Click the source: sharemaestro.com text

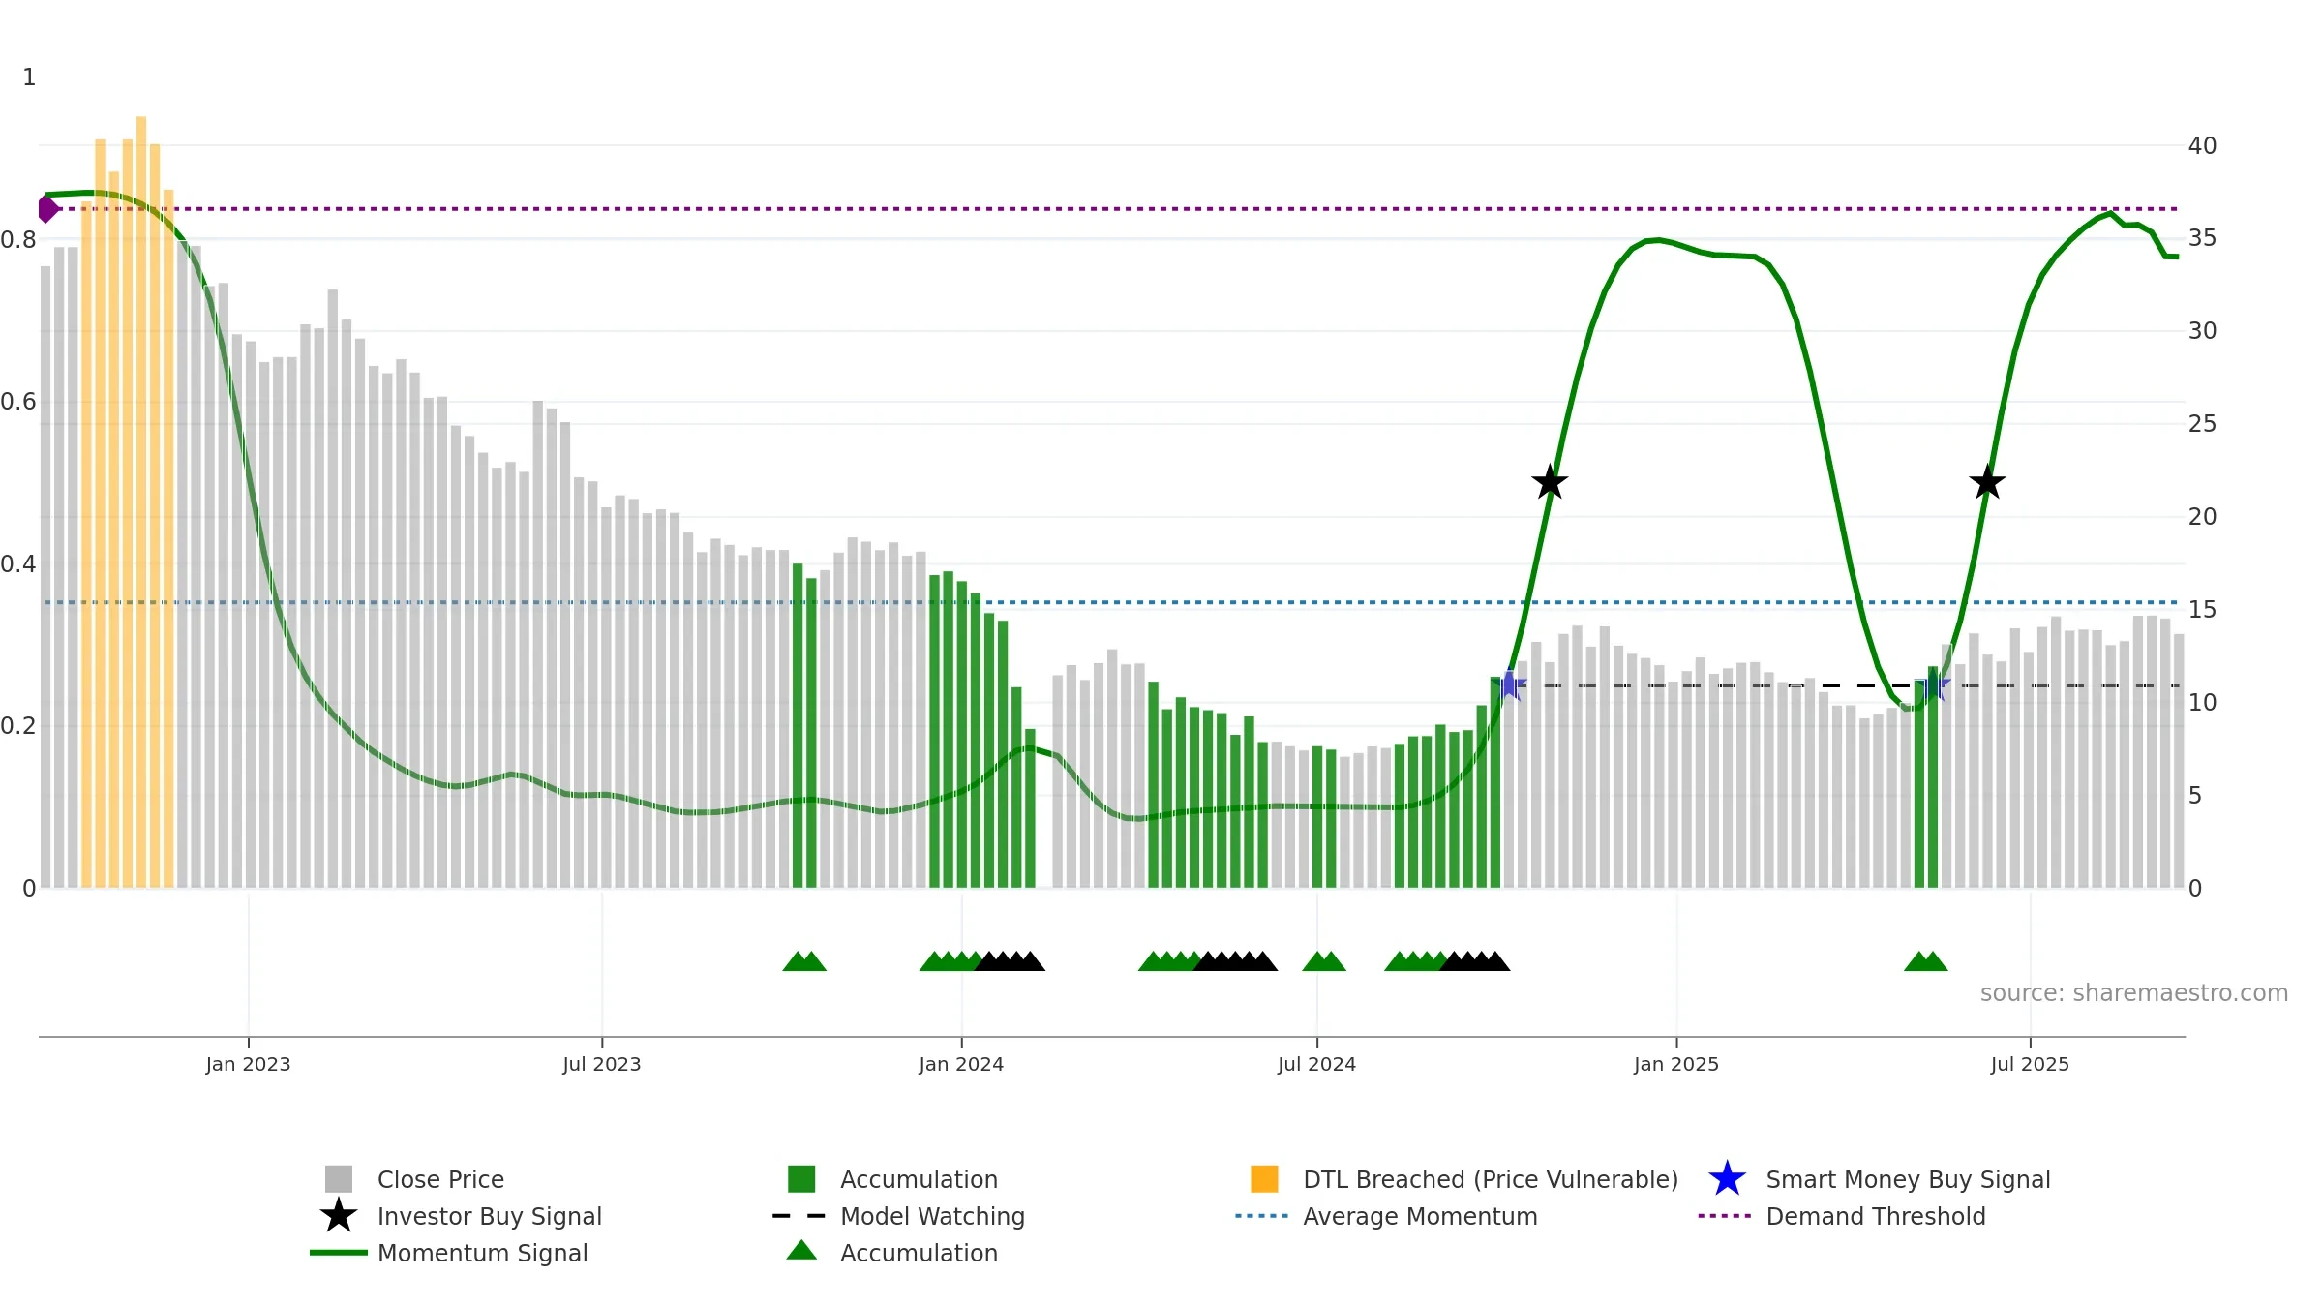[2134, 993]
